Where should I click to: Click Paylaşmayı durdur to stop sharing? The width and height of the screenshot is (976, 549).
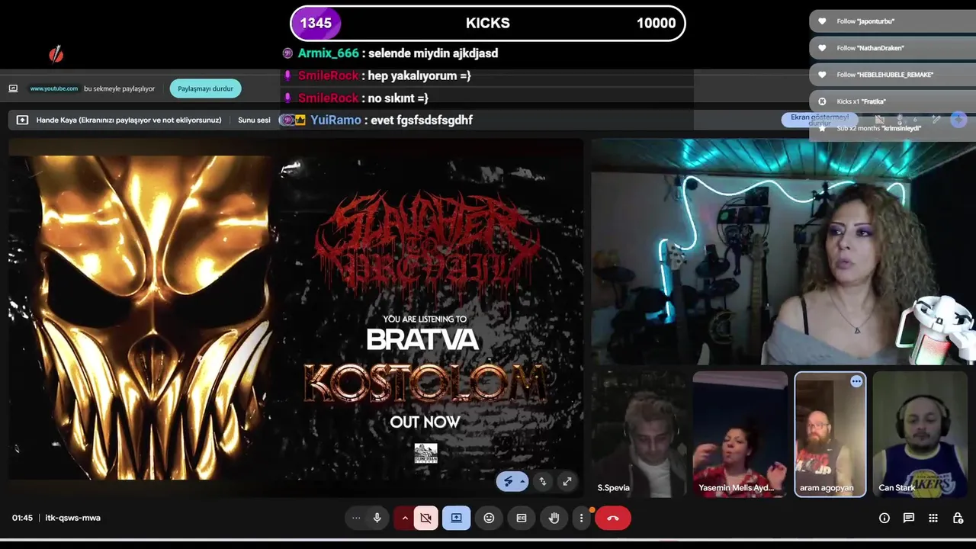pyautogui.click(x=205, y=88)
